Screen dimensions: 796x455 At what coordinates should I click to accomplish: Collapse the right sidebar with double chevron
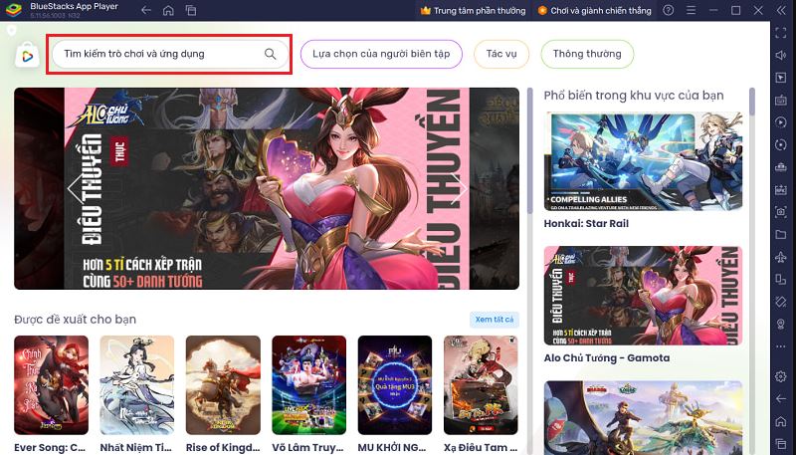(781, 11)
